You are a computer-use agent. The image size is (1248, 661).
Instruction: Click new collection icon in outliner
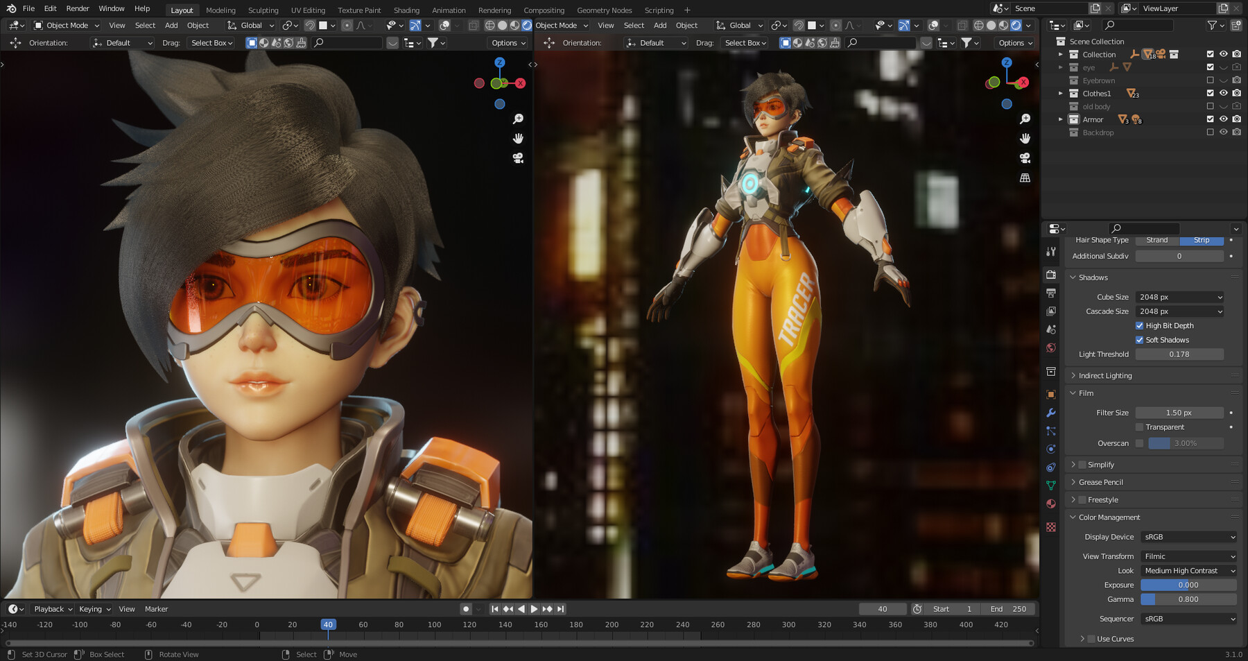point(1238,25)
